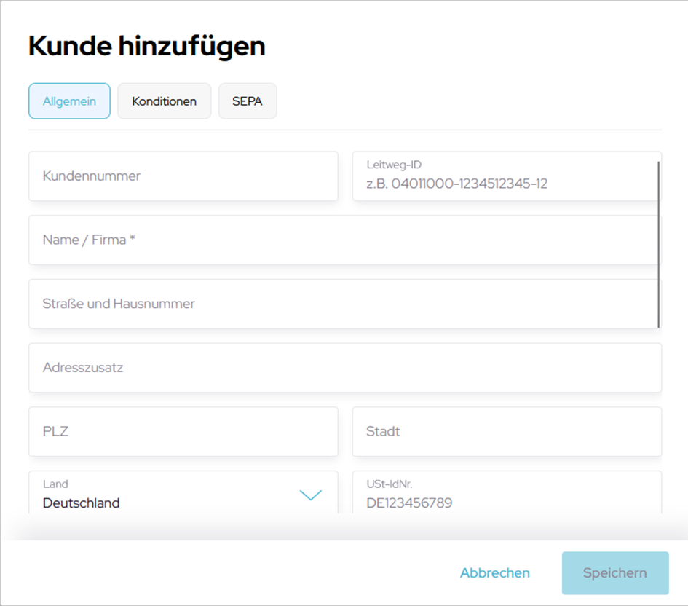Click the small USt-IdNr. floating label
Screen dimensions: 688x606
390,484
